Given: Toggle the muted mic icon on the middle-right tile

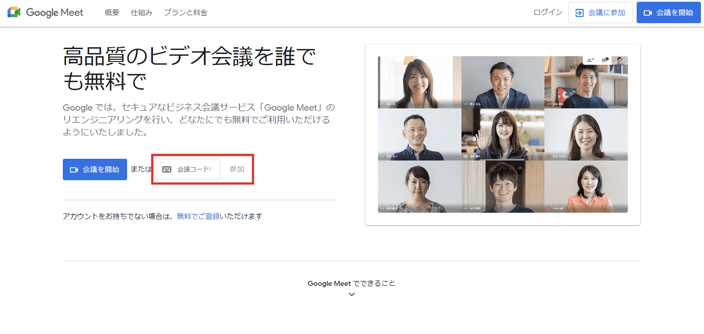Looking at the screenshot, I should [548, 156].
